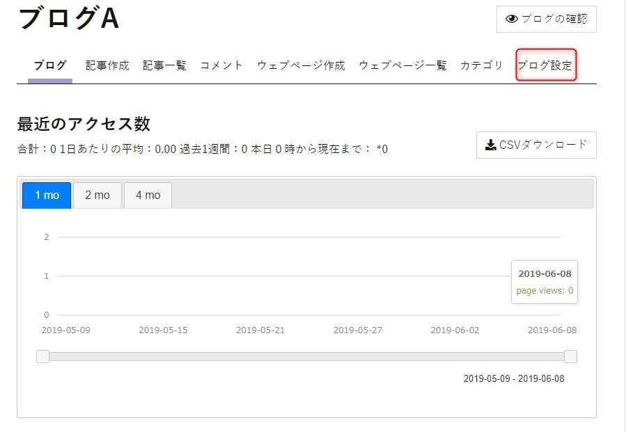626x432 pixels.
Task: Go to the コメント tab
Action: [x=221, y=65]
